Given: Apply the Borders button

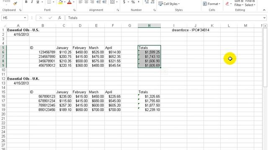Looking at the screenshot, I should (x=49, y=2).
